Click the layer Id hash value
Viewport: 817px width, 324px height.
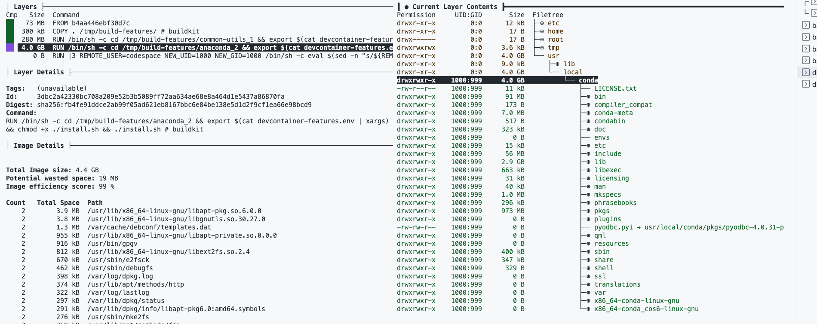[x=160, y=97]
